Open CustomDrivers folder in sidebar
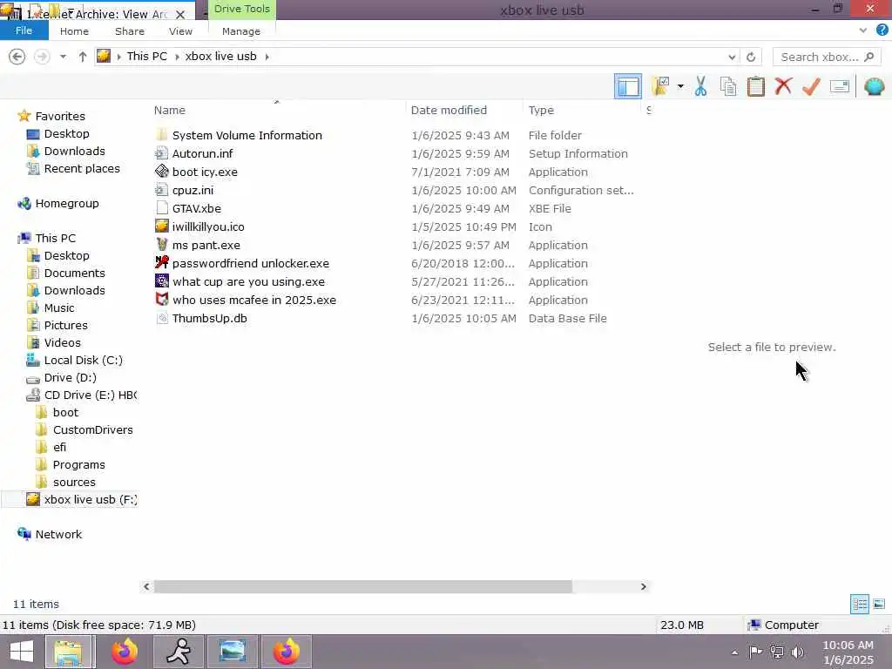 coord(92,430)
